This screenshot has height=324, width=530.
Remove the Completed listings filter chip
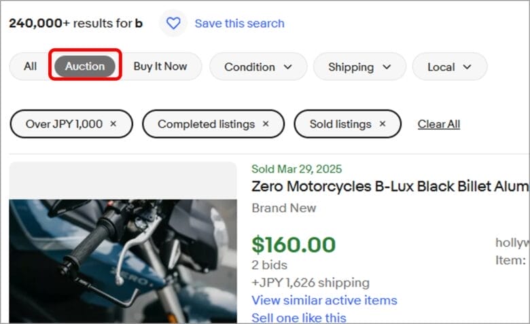266,124
